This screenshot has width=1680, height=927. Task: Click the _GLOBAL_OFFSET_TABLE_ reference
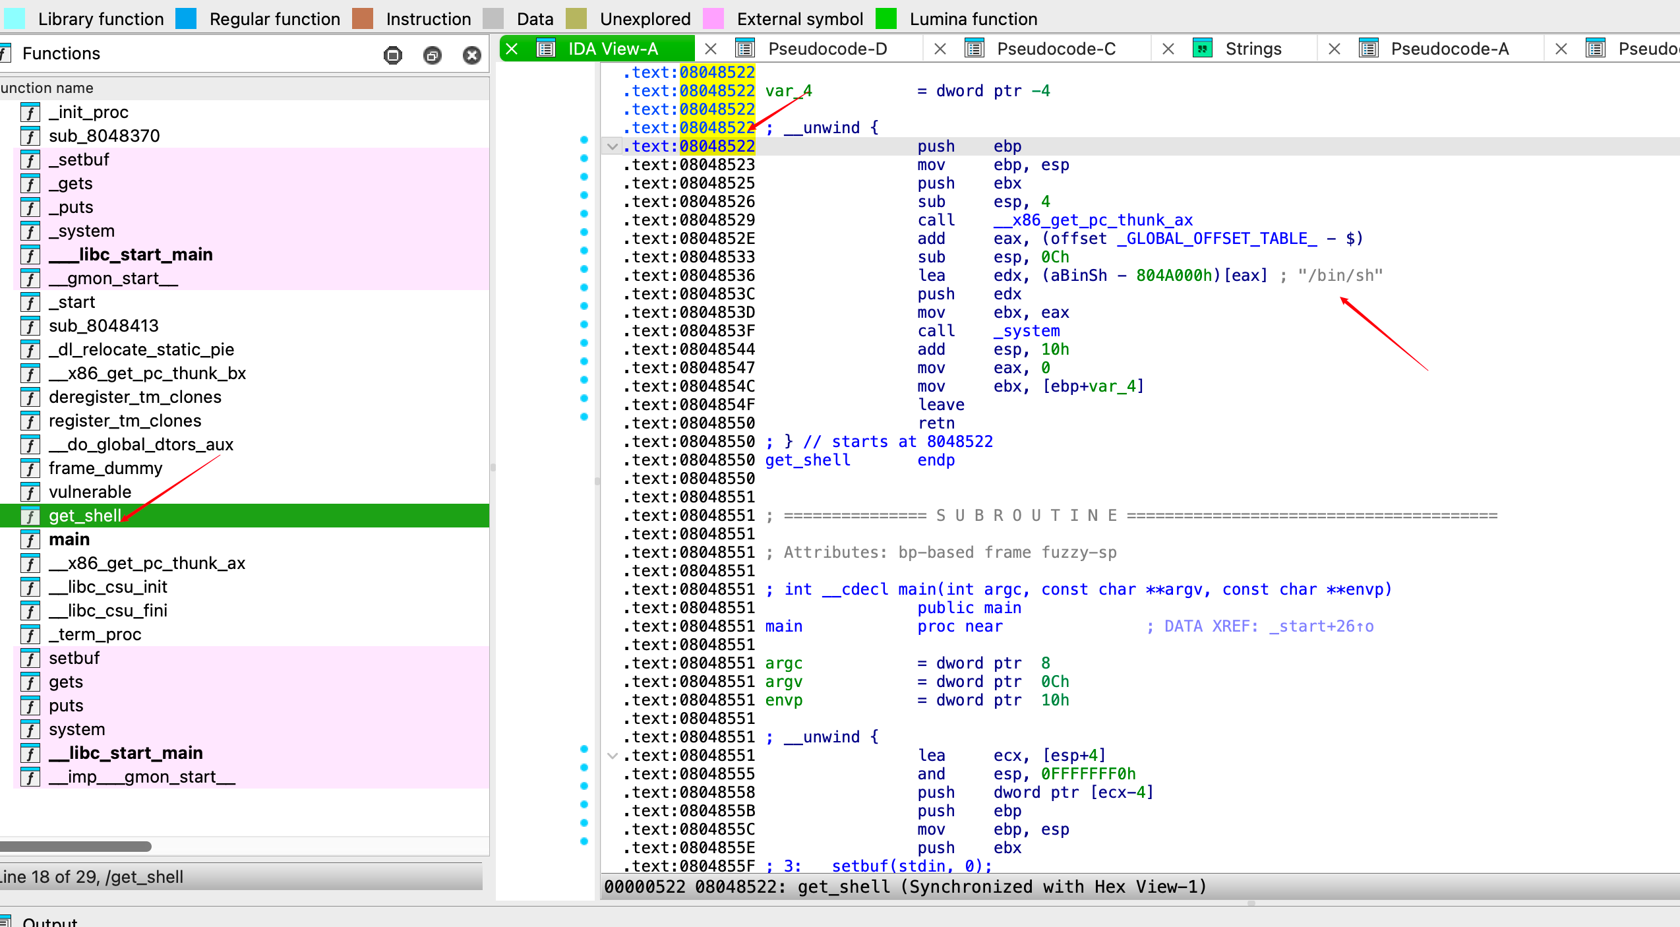1217,239
